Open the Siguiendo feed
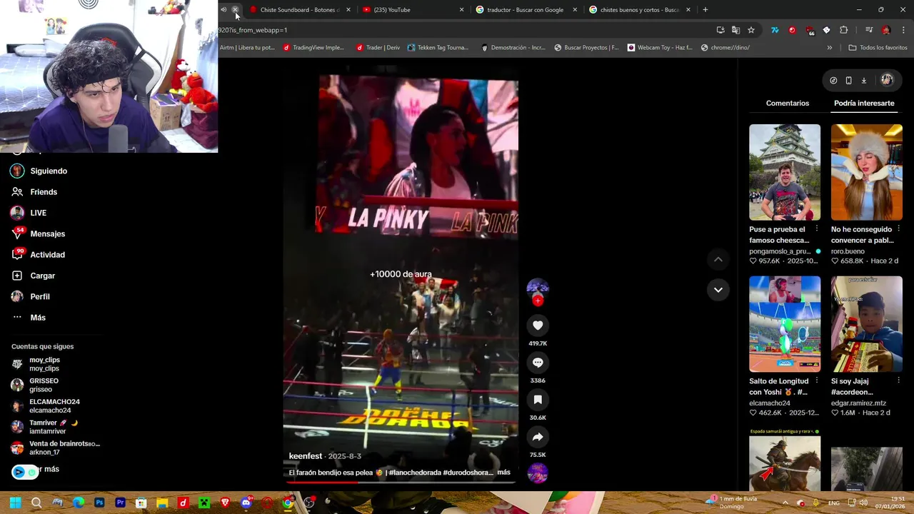The image size is (914, 514). coord(39,171)
